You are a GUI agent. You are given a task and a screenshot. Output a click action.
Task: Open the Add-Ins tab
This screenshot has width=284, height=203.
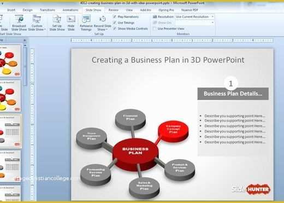pyautogui.click(x=145, y=10)
